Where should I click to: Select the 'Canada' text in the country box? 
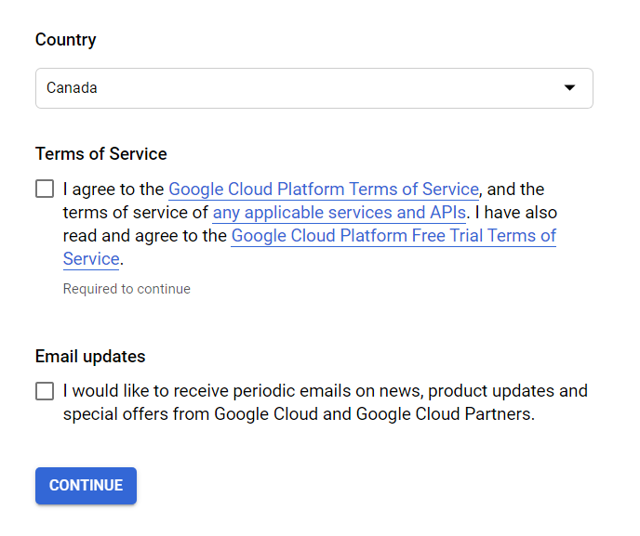(72, 88)
